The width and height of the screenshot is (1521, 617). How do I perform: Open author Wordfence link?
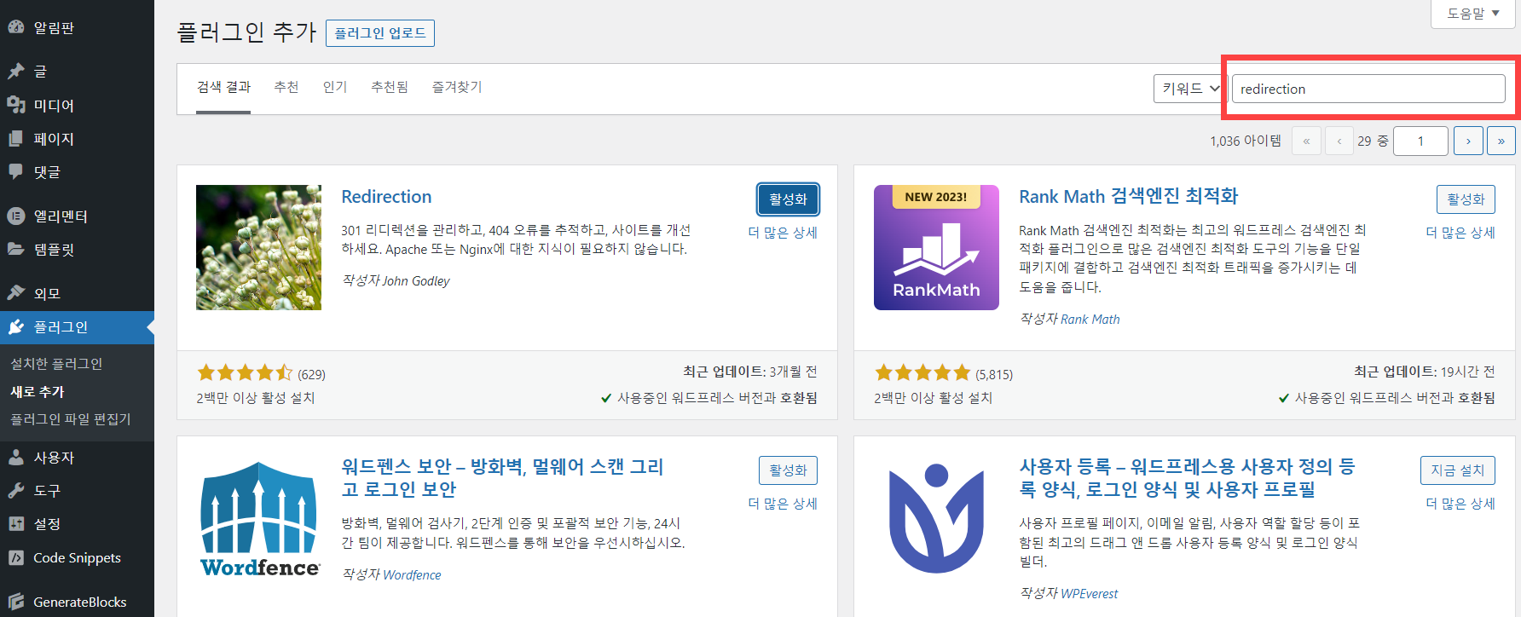(x=412, y=575)
